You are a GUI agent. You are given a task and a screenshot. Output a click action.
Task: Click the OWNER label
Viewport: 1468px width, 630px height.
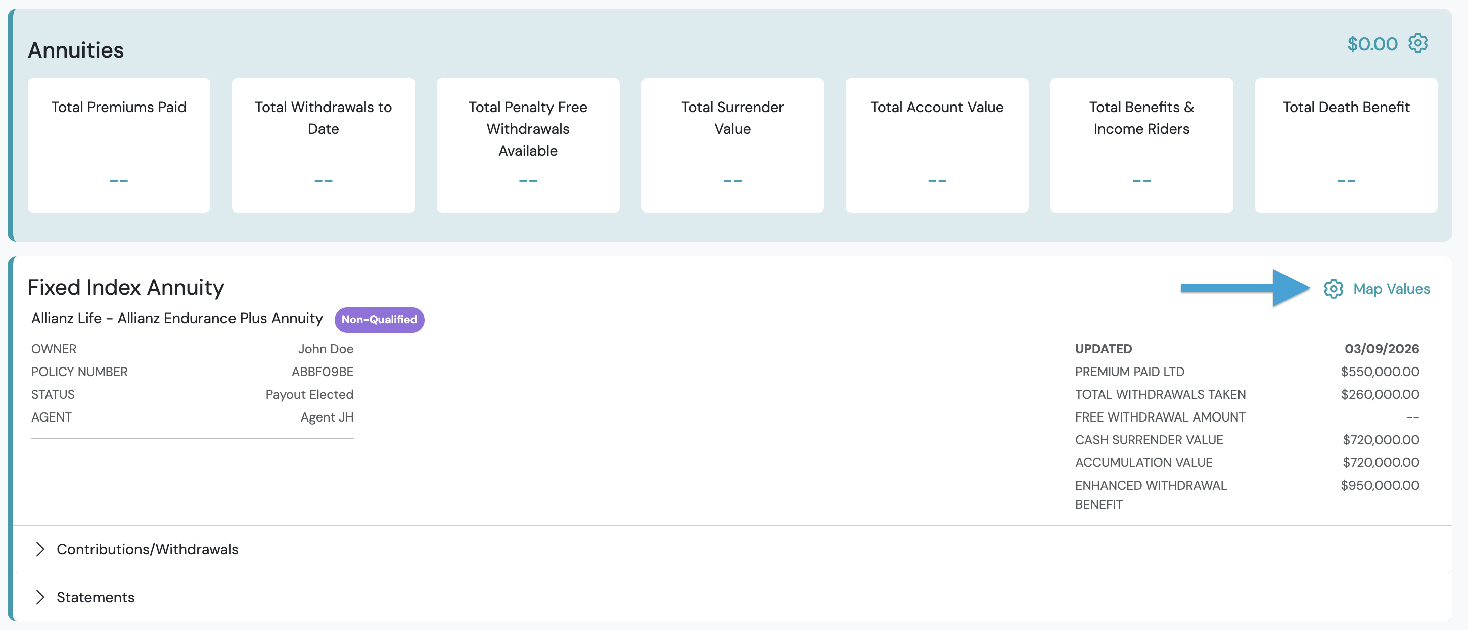[54, 349]
